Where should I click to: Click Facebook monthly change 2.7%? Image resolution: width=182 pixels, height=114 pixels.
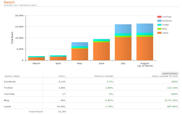tap(110, 82)
